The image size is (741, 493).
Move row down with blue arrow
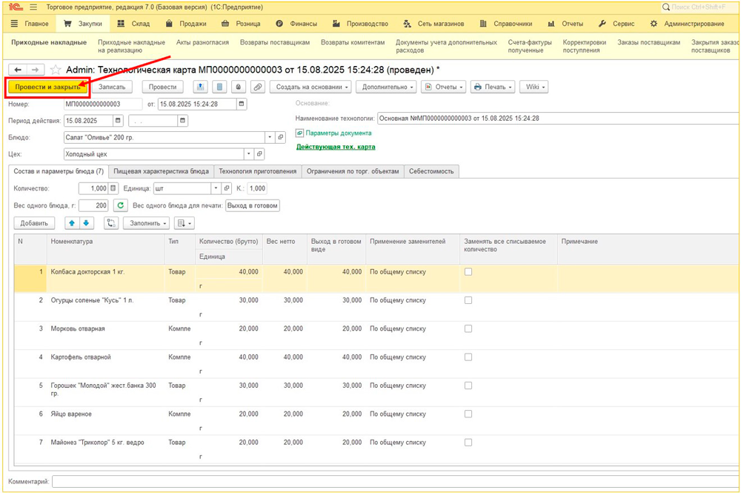(86, 222)
